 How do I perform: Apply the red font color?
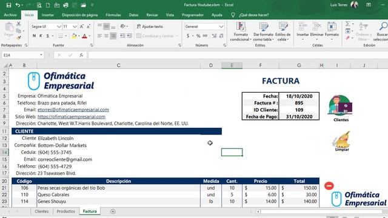(x=84, y=36)
